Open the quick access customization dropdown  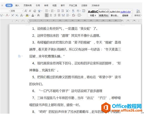click(2, 6)
